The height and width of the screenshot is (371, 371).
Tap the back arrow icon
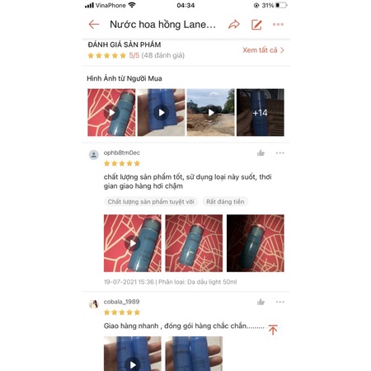[x=94, y=25]
